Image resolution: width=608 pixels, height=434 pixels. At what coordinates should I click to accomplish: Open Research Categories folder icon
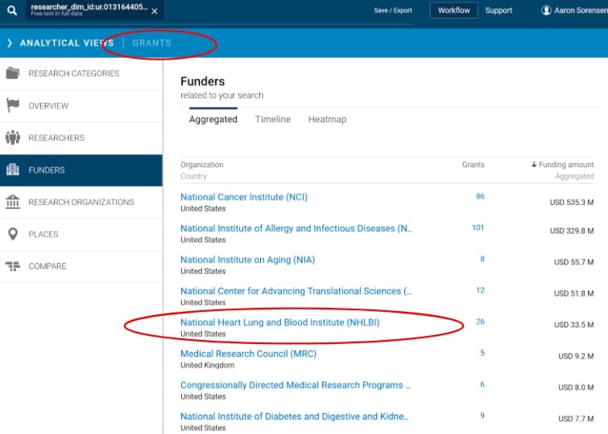click(13, 74)
